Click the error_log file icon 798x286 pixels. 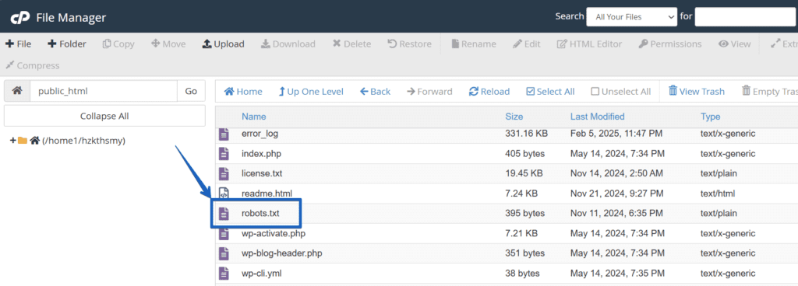tap(224, 134)
